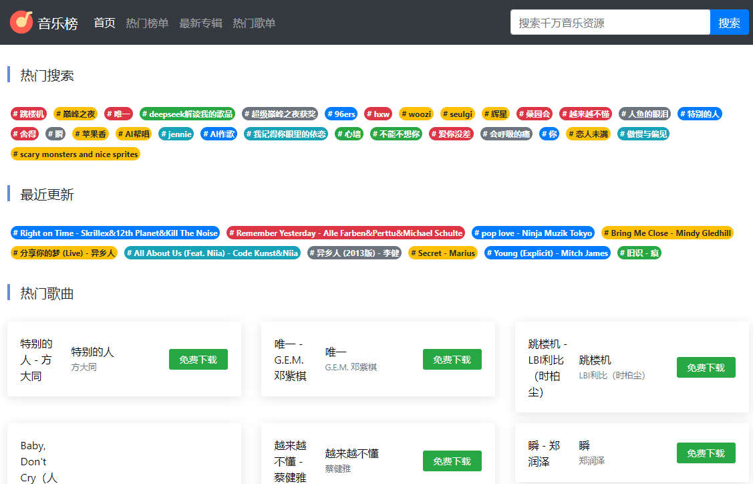Select the #恋人未满 tag
Viewport: 753px width, 484px height.
[x=588, y=134]
